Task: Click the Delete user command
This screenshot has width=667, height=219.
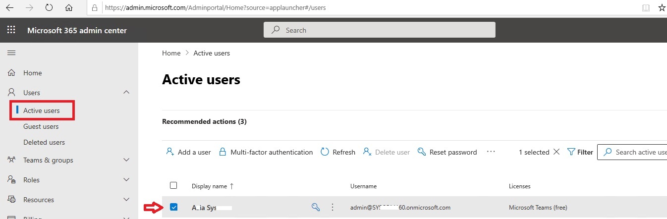Action: (387, 152)
